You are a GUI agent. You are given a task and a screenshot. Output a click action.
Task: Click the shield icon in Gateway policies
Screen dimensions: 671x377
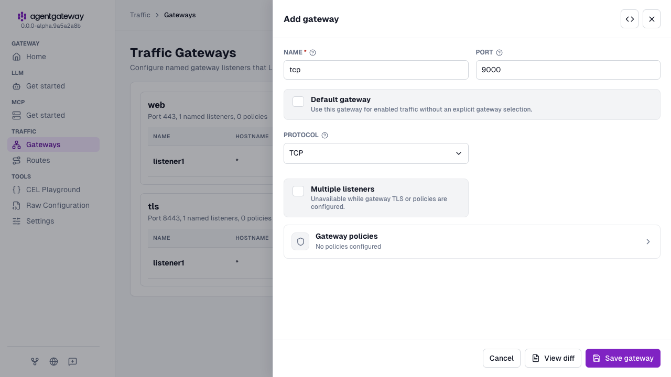tap(300, 241)
